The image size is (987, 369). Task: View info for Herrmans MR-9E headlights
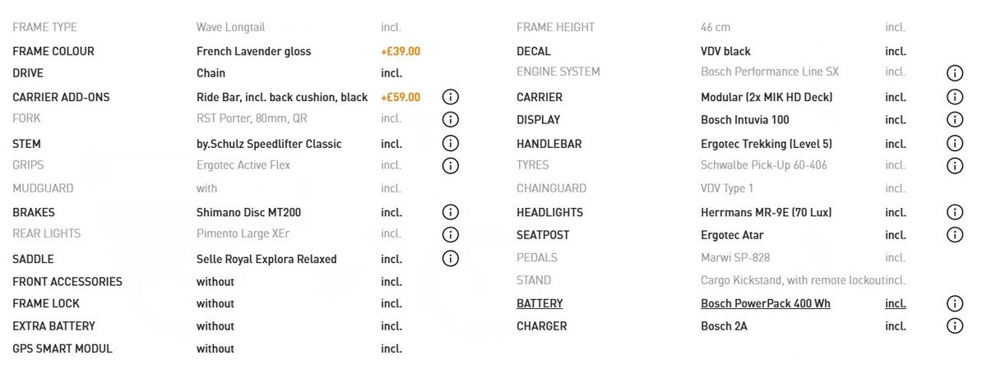click(955, 212)
